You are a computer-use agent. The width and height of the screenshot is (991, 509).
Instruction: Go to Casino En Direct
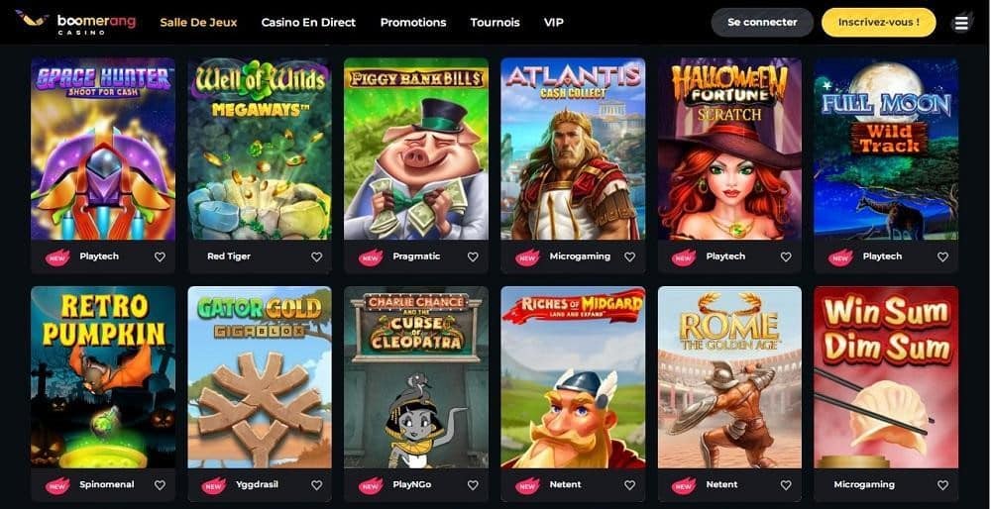[308, 23]
